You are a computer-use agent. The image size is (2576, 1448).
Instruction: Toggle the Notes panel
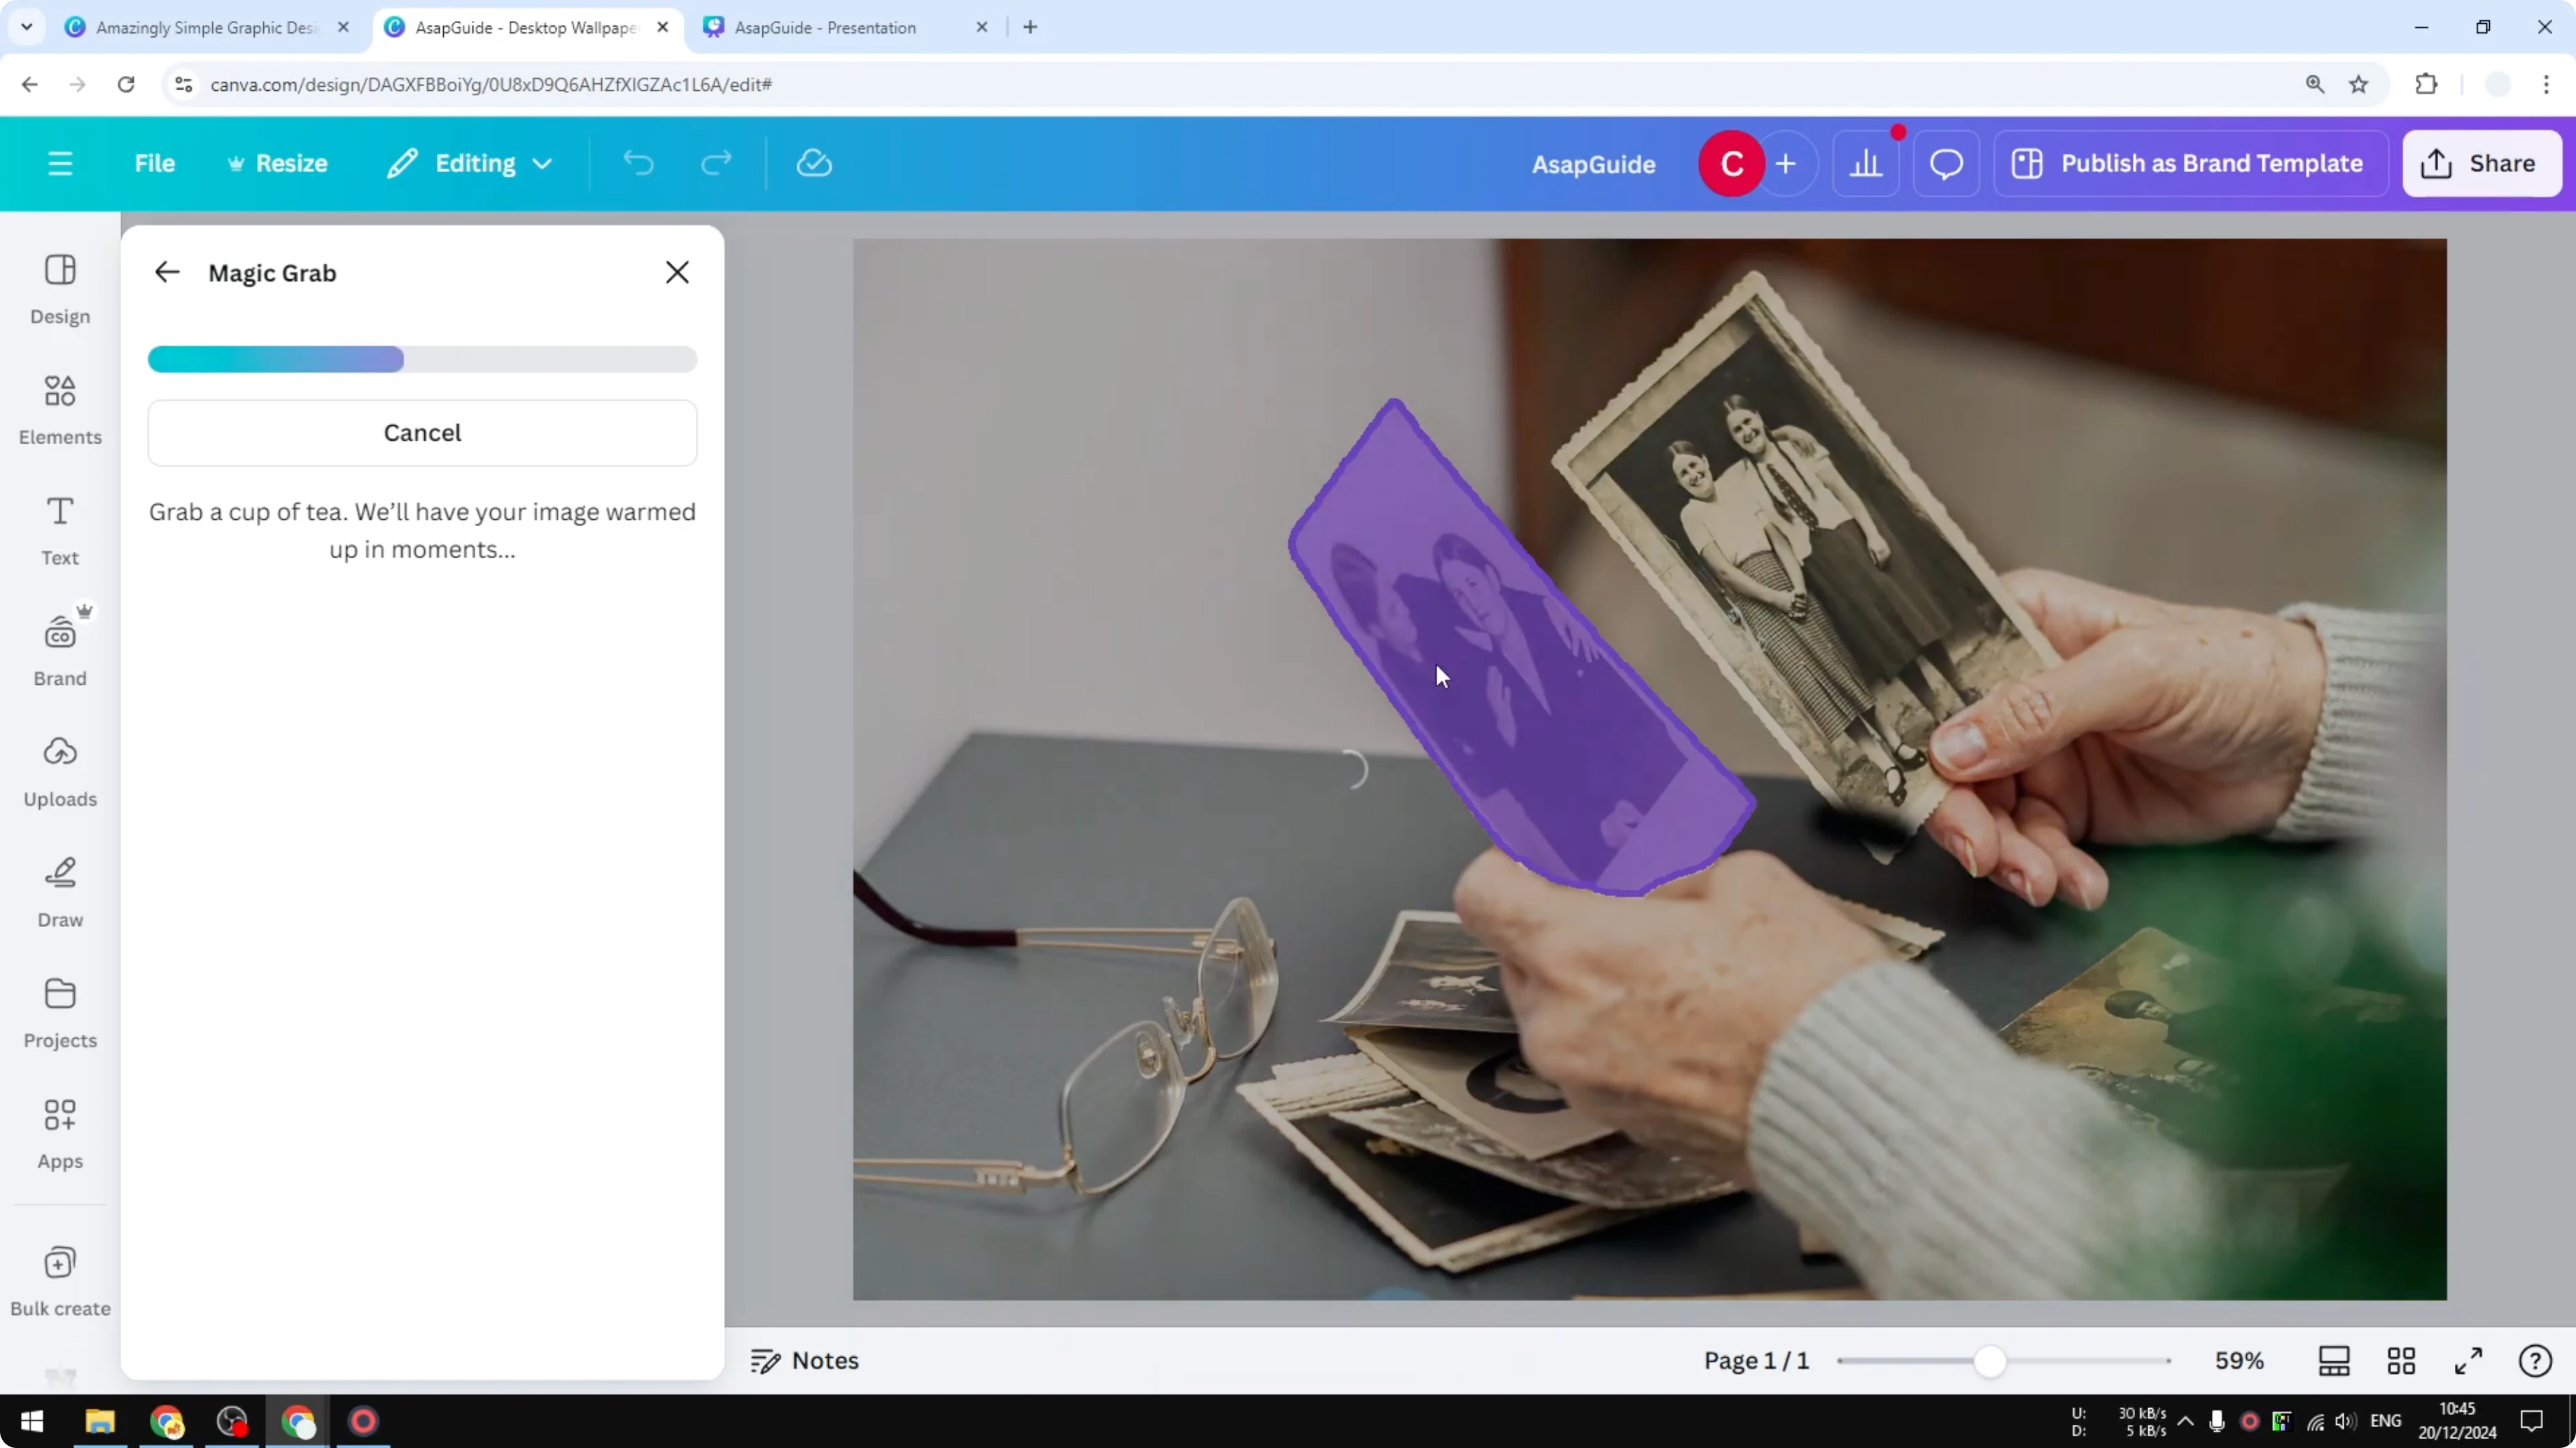pos(805,1360)
